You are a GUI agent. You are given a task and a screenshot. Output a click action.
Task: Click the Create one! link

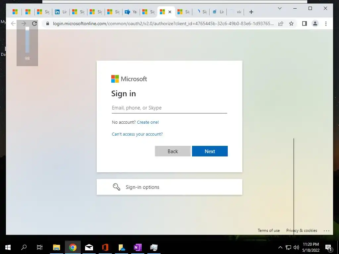click(148, 122)
